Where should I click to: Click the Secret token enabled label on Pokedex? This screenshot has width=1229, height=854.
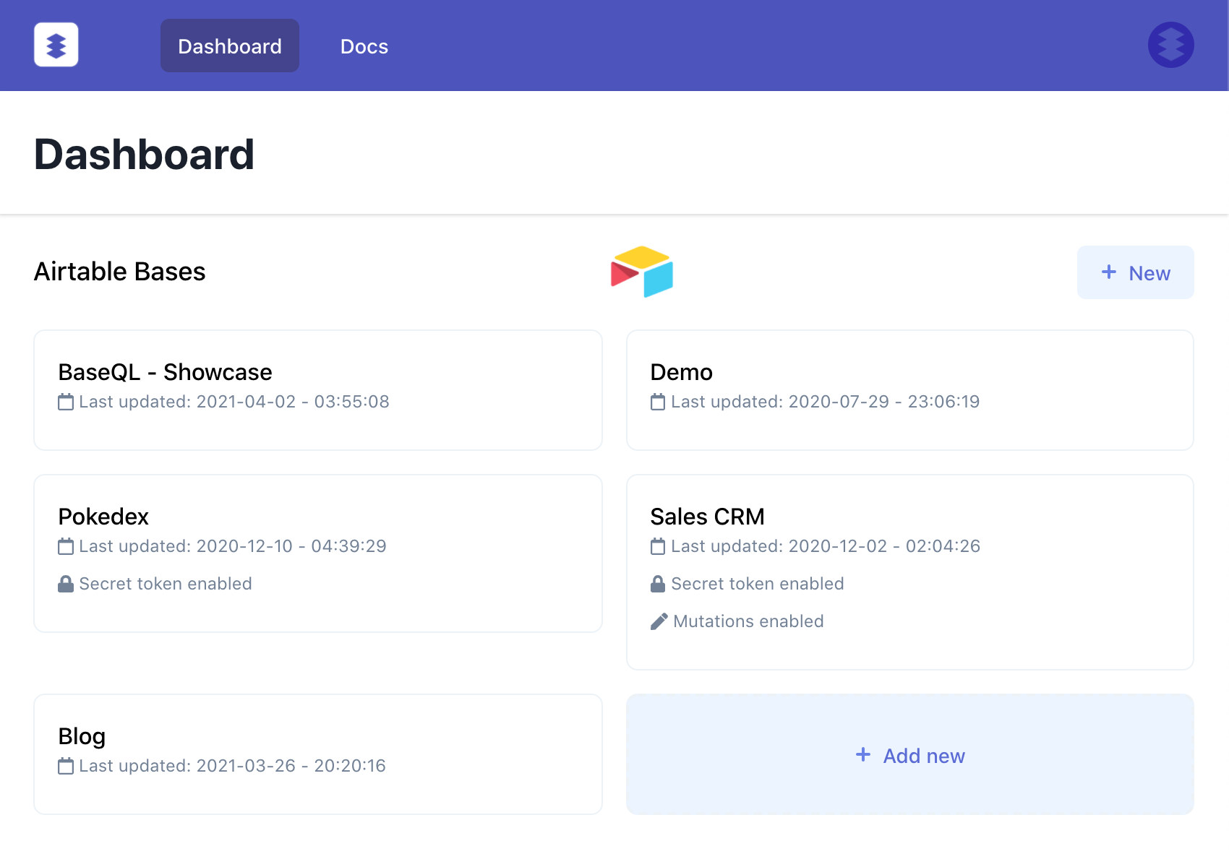pos(166,583)
